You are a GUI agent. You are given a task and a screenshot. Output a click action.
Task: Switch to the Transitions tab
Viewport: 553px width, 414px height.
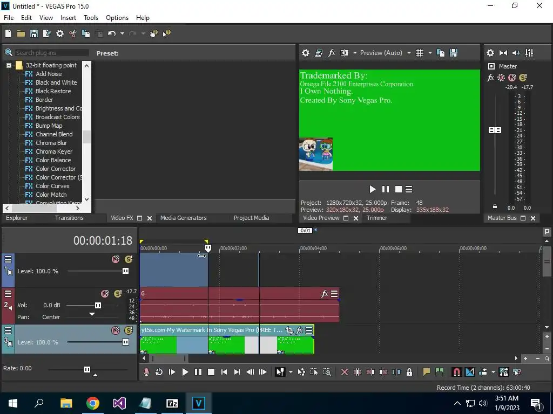pos(69,218)
